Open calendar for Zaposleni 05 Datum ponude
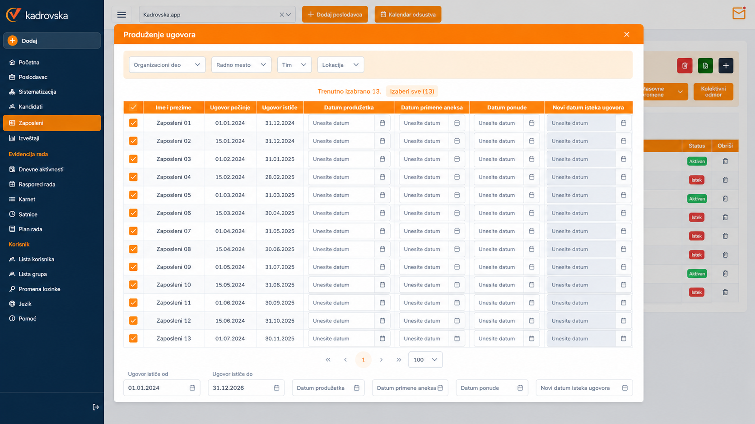Screen dimensions: 755x424 pyautogui.click(x=531, y=195)
